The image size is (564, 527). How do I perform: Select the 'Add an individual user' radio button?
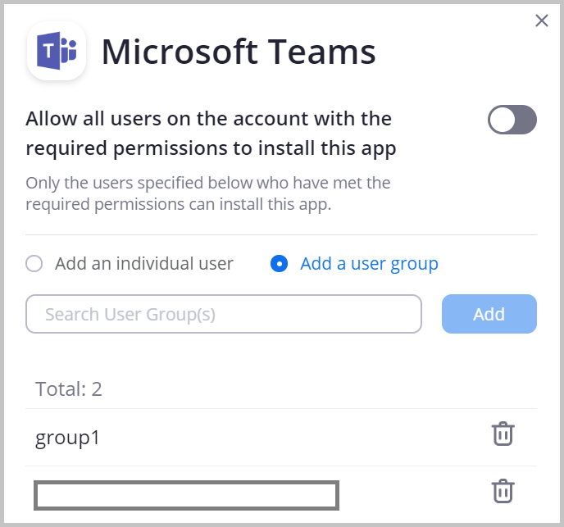pyautogui.click(x=34, y=263)
